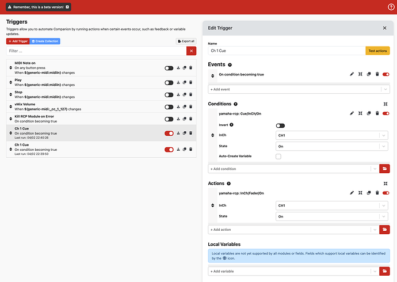The image size is (397, 282).
Task: Browse conditions with red folder button
Action: pyautogui.click(x=385, y=169)
